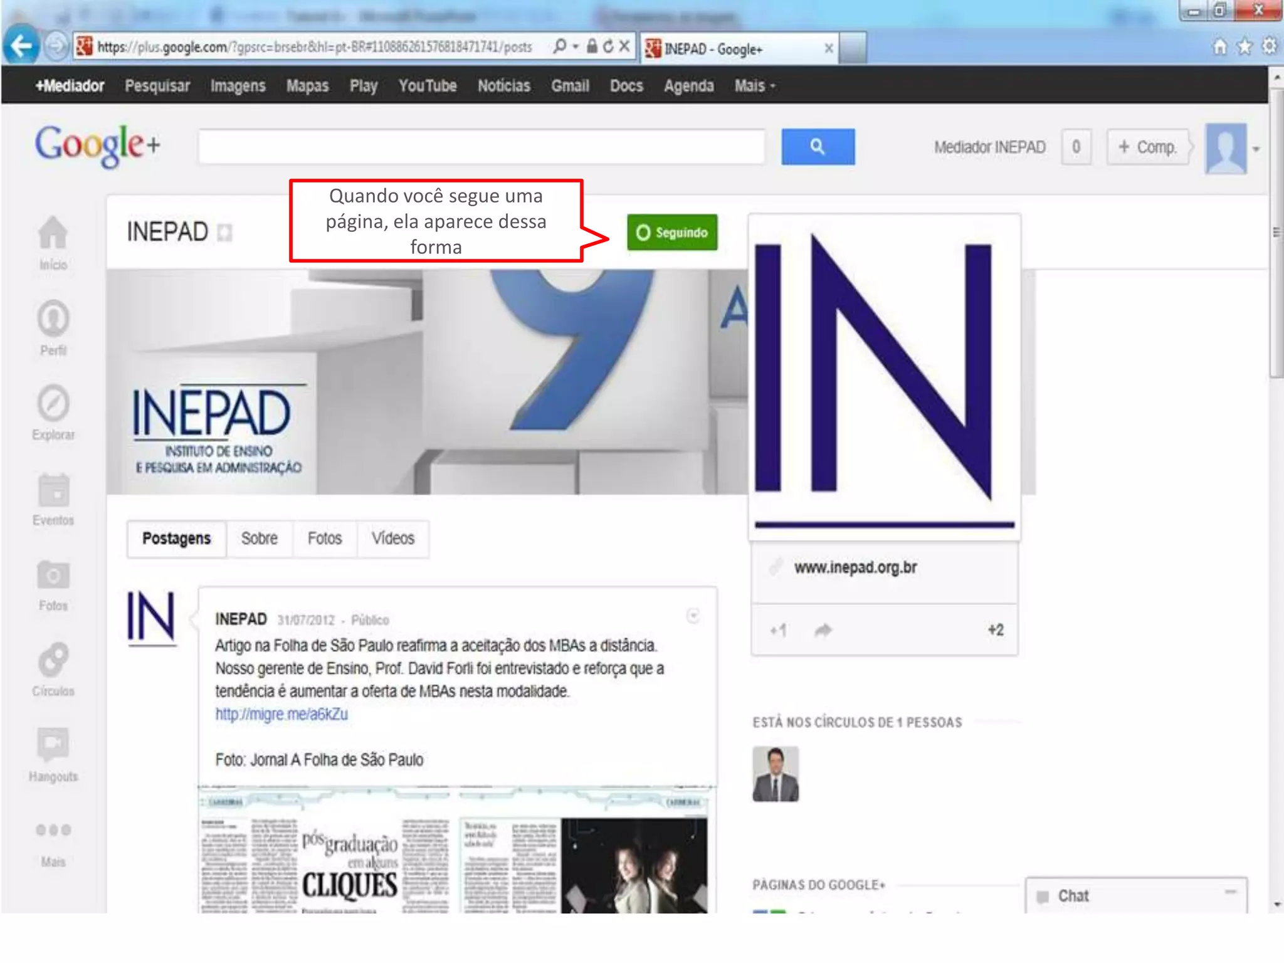Click the Google+ search input field
The image size is (1284, 963).
point(481,147)
